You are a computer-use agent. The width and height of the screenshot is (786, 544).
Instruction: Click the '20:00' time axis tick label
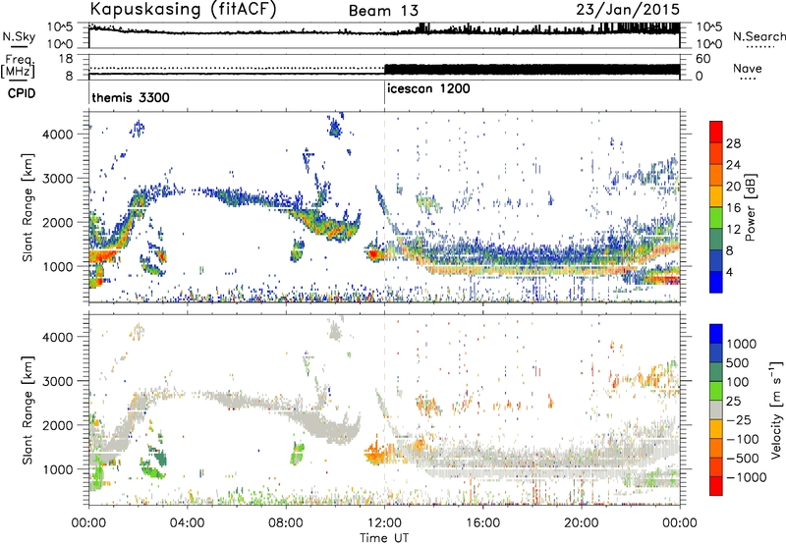(x=581, y=523)
